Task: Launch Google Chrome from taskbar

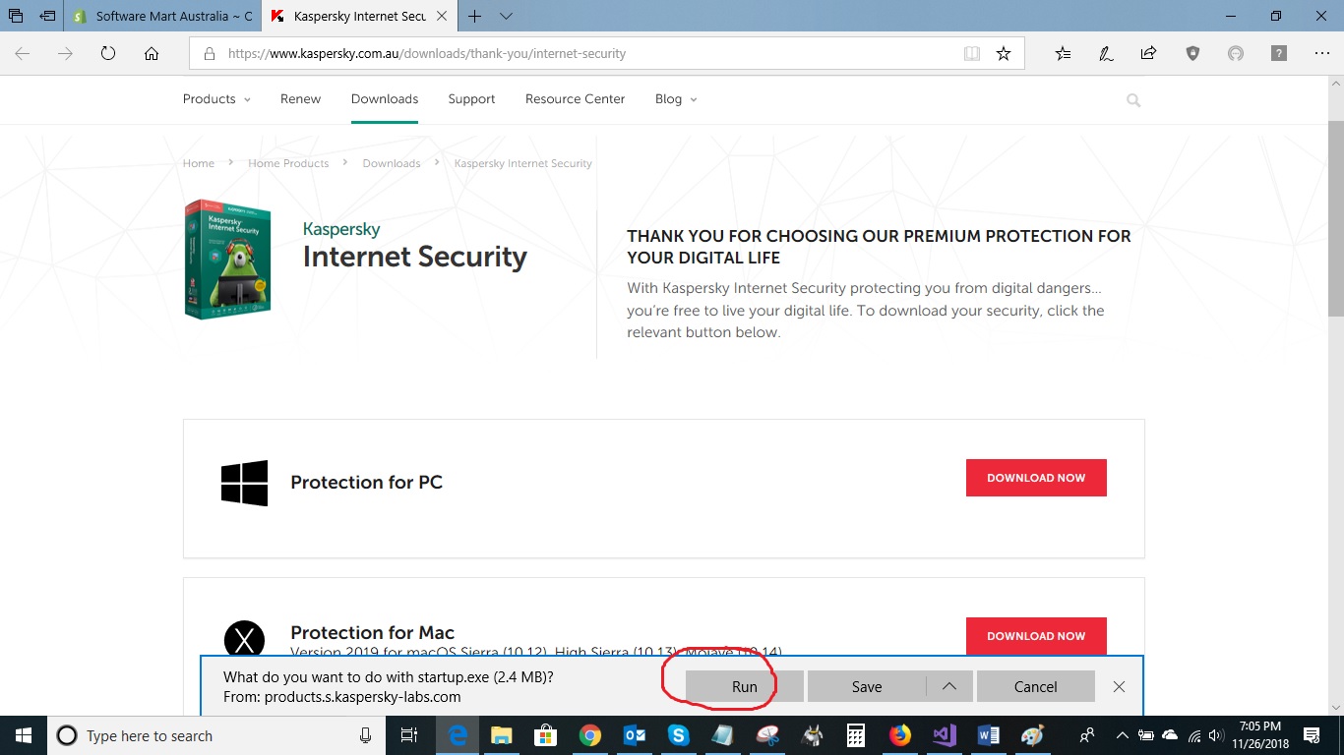Action: [x=590, y=735]
